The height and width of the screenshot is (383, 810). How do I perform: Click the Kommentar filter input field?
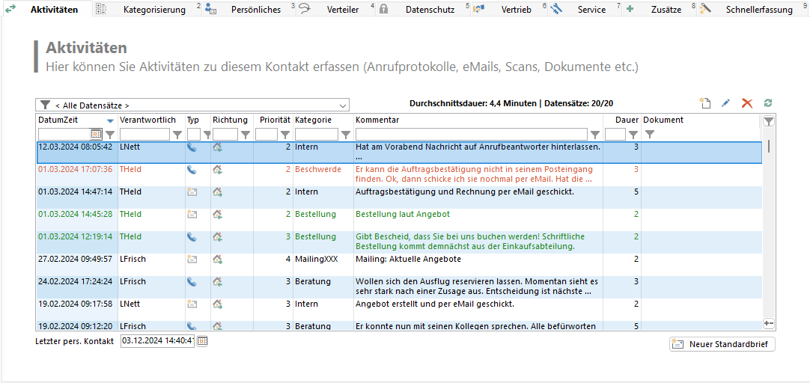472,135
